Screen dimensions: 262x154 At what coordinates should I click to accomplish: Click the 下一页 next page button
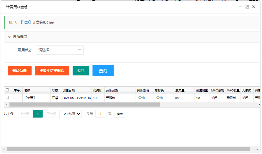point(51,114)
